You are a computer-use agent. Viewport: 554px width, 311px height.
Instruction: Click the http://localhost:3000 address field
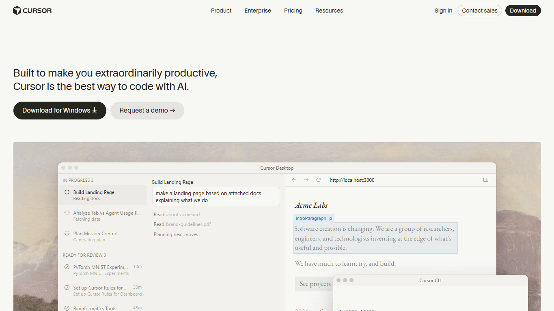352,180
